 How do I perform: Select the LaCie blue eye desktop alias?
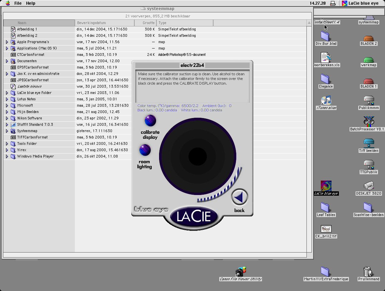click(x=326, y=186)
